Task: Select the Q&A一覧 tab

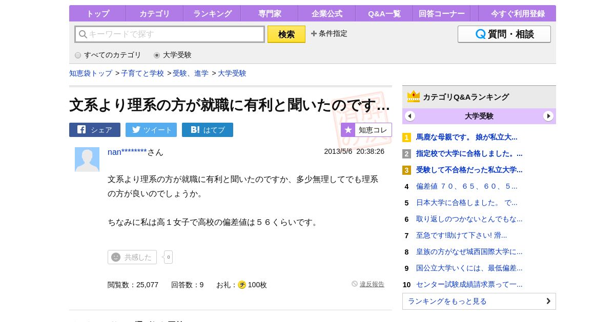Action: click(x=384, y=13)
